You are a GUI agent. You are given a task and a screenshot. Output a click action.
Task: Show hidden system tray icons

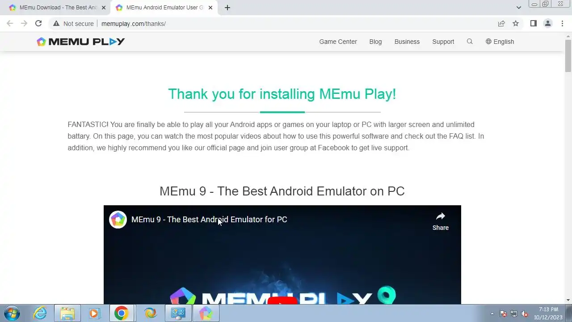[492, 314]
